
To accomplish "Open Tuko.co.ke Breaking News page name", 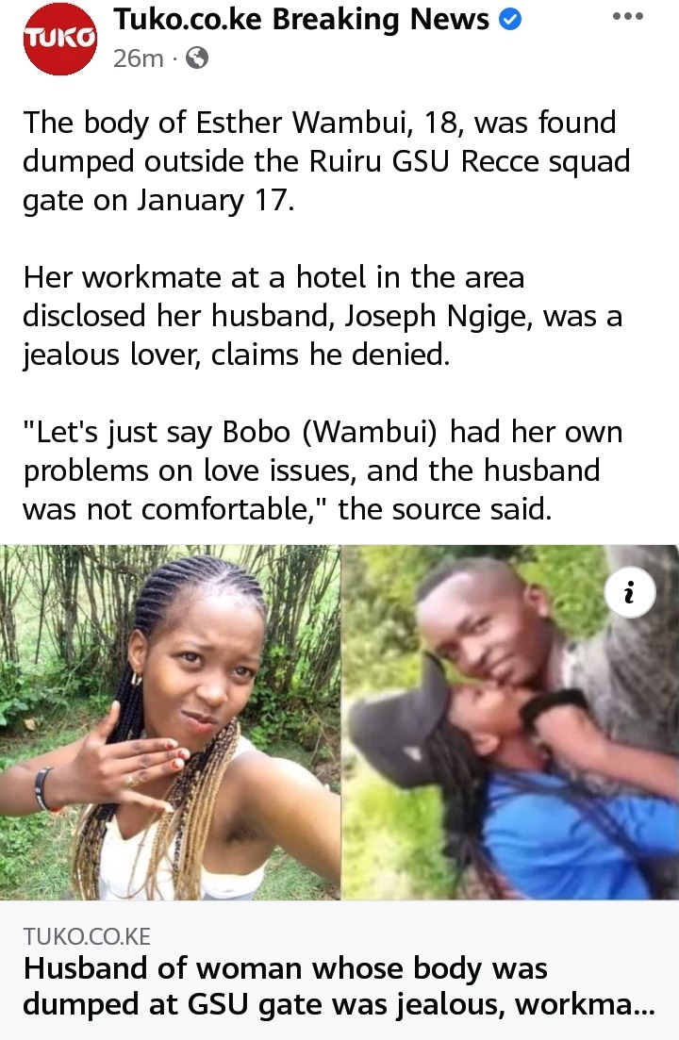I will tap(302, 20).
